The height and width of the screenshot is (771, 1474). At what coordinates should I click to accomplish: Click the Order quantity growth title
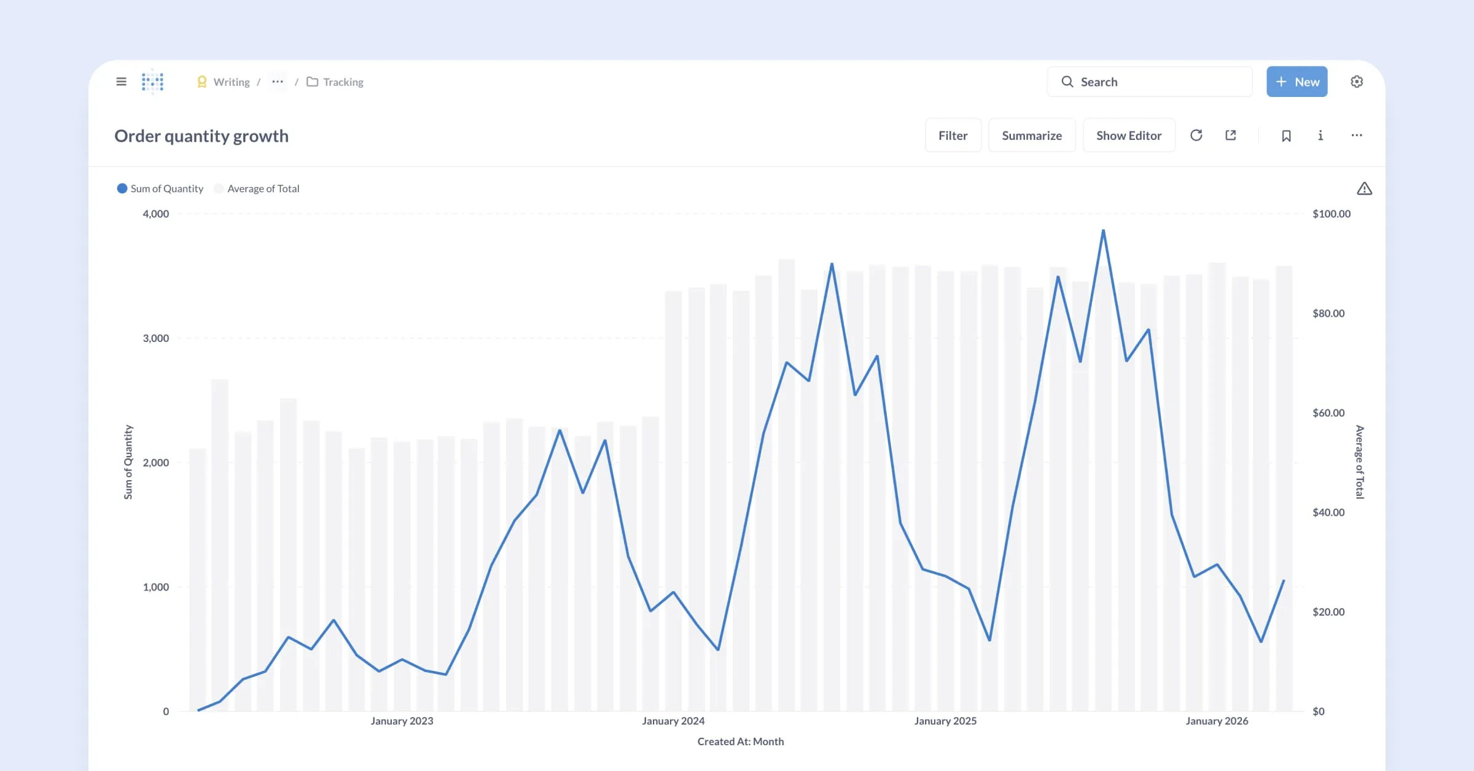(x=201, y=136)
